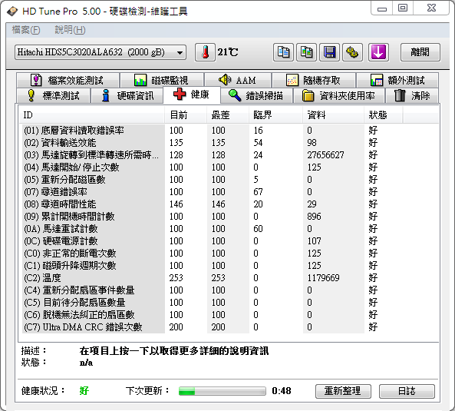Select row (C5) 目前待分配扇區數量
The height and width of the screenshot is (411, 455).
tap(229, 303)
